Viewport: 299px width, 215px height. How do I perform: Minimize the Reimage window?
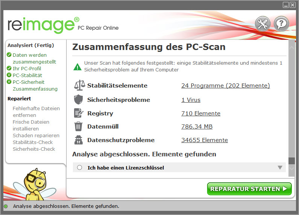pos(286,5)
